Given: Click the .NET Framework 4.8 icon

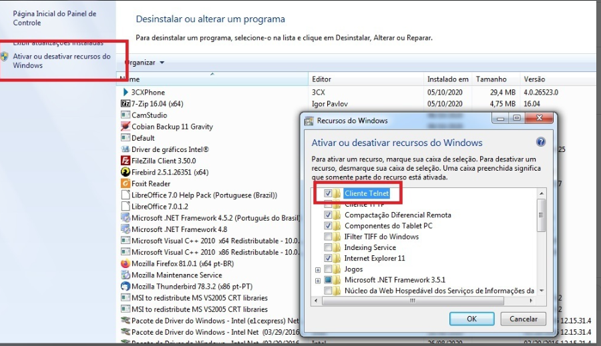Looking at the screenshot, I should coord(126,229).
